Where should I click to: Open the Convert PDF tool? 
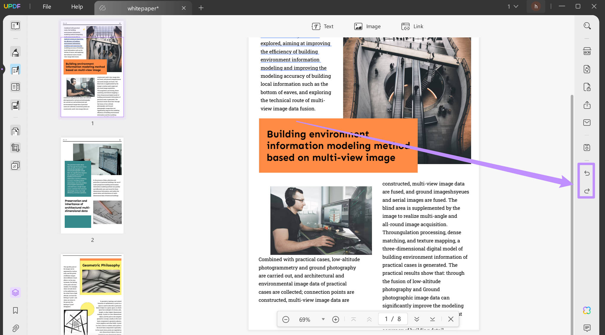click(587, 69)
